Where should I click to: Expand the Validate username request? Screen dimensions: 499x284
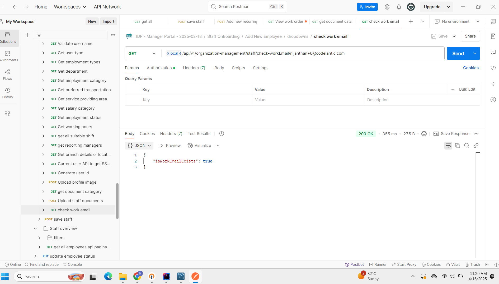[x=43, y=44]
